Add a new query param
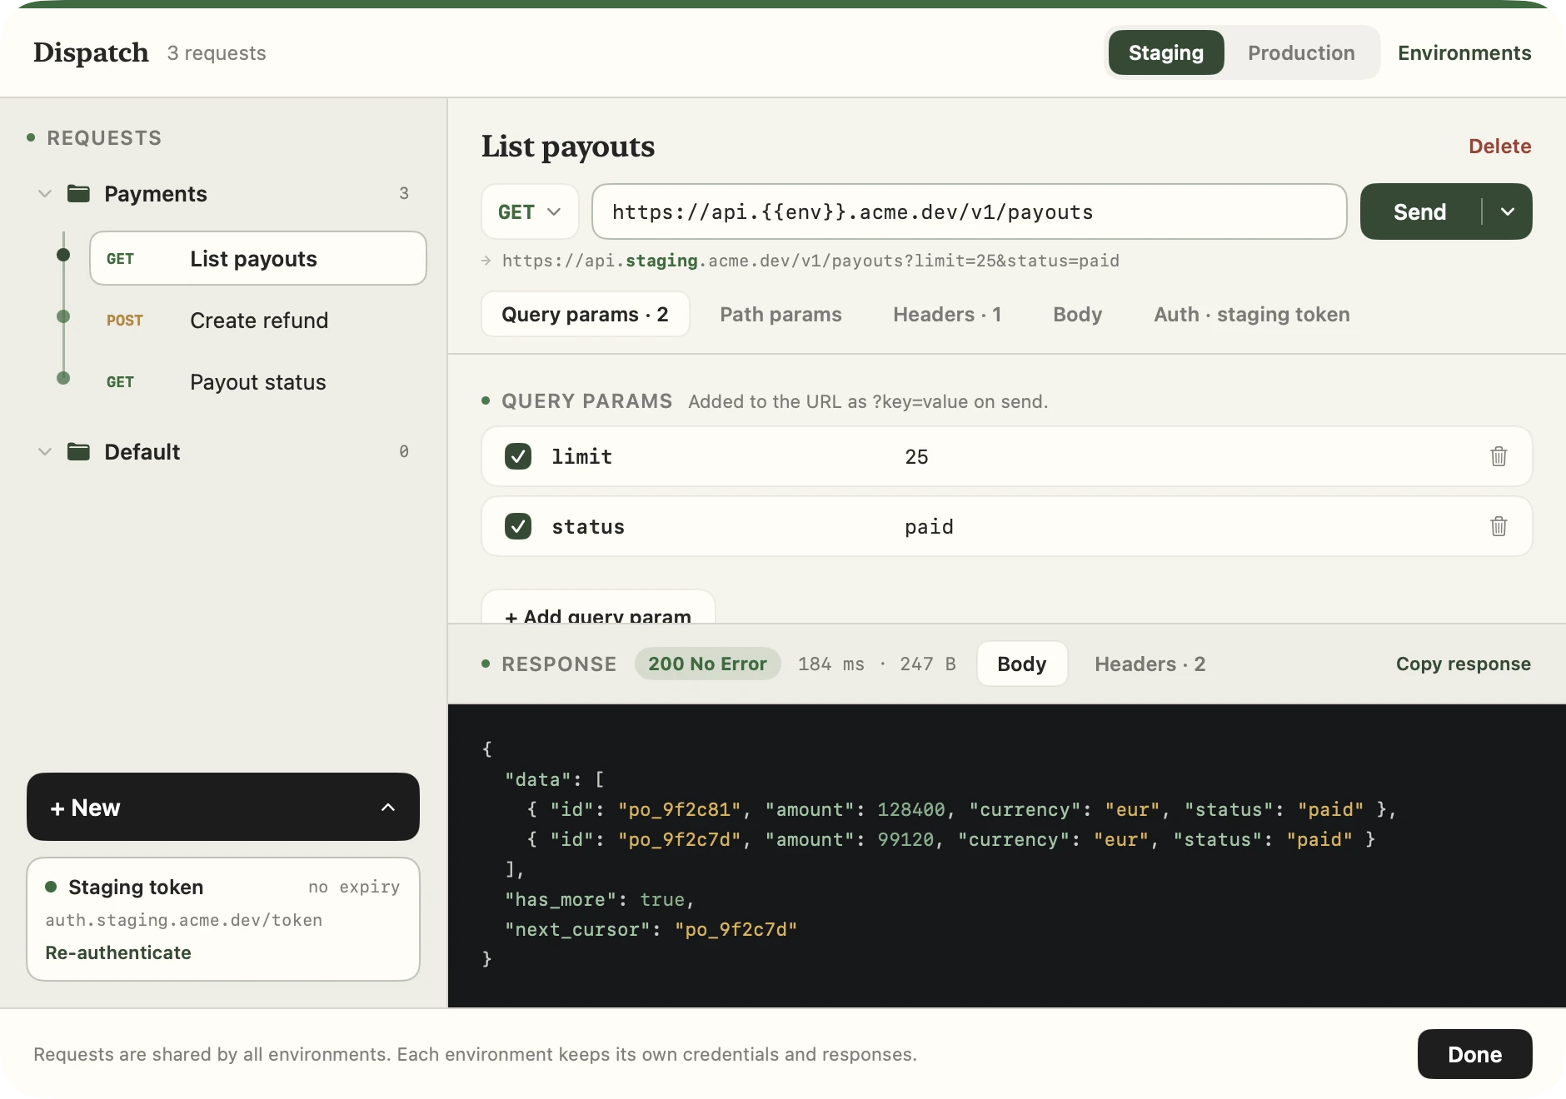Image resolution: width=1566 pixels, height=1099 pixels. tap(598, 608)
